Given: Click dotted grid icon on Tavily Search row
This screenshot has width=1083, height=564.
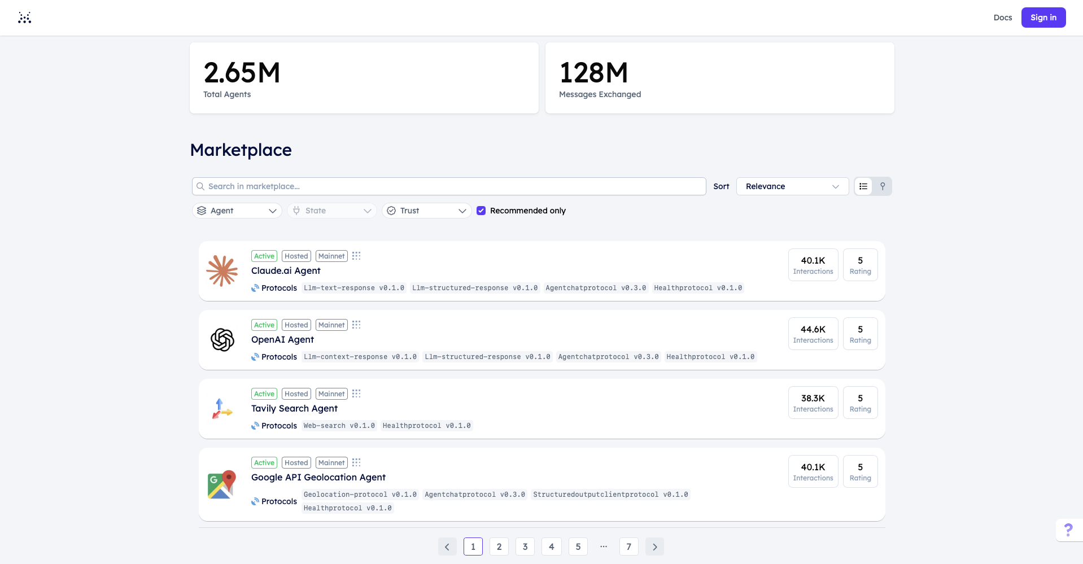Looking at the screenshot, I should 356,394.
